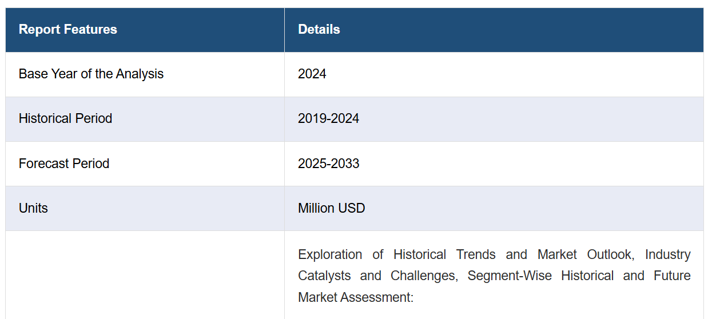
Task: Click the base year value 2024
Action: 312,74
